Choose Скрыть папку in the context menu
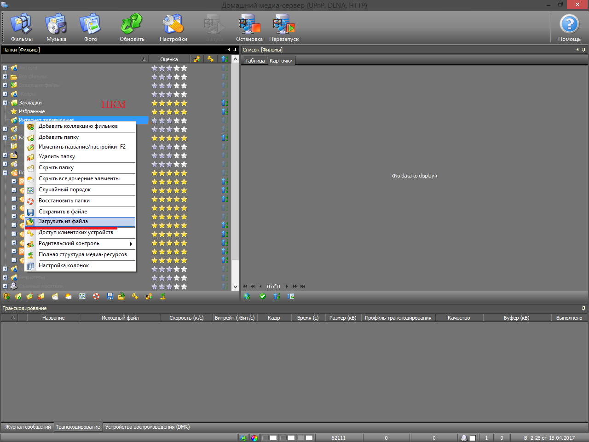Image resolution: width=589 pixels, height=442 pixels. [80, 167]
